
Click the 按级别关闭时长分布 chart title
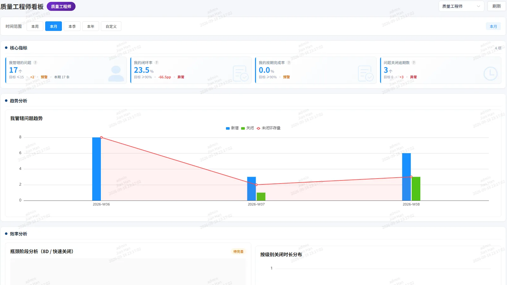pyautogui.click(x=281, y=255)
